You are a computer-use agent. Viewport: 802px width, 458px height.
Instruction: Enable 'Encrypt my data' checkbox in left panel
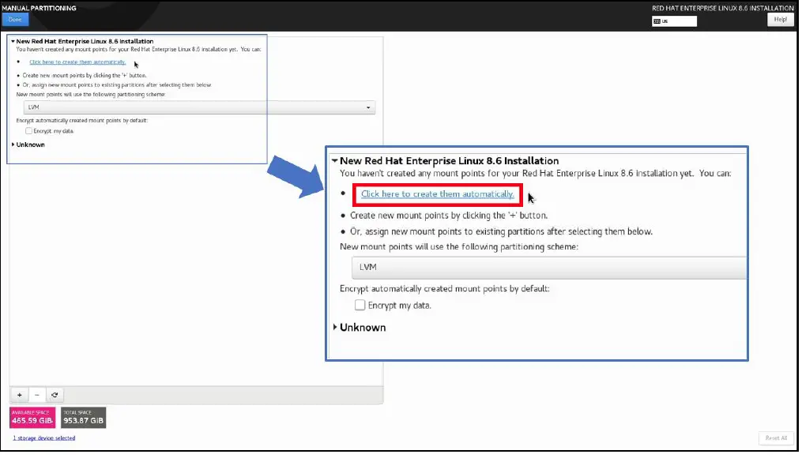coord(28,131)
